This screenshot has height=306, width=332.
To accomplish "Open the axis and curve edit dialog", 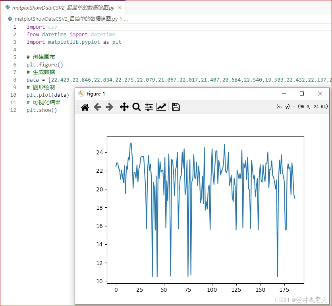I will [161, 107].
